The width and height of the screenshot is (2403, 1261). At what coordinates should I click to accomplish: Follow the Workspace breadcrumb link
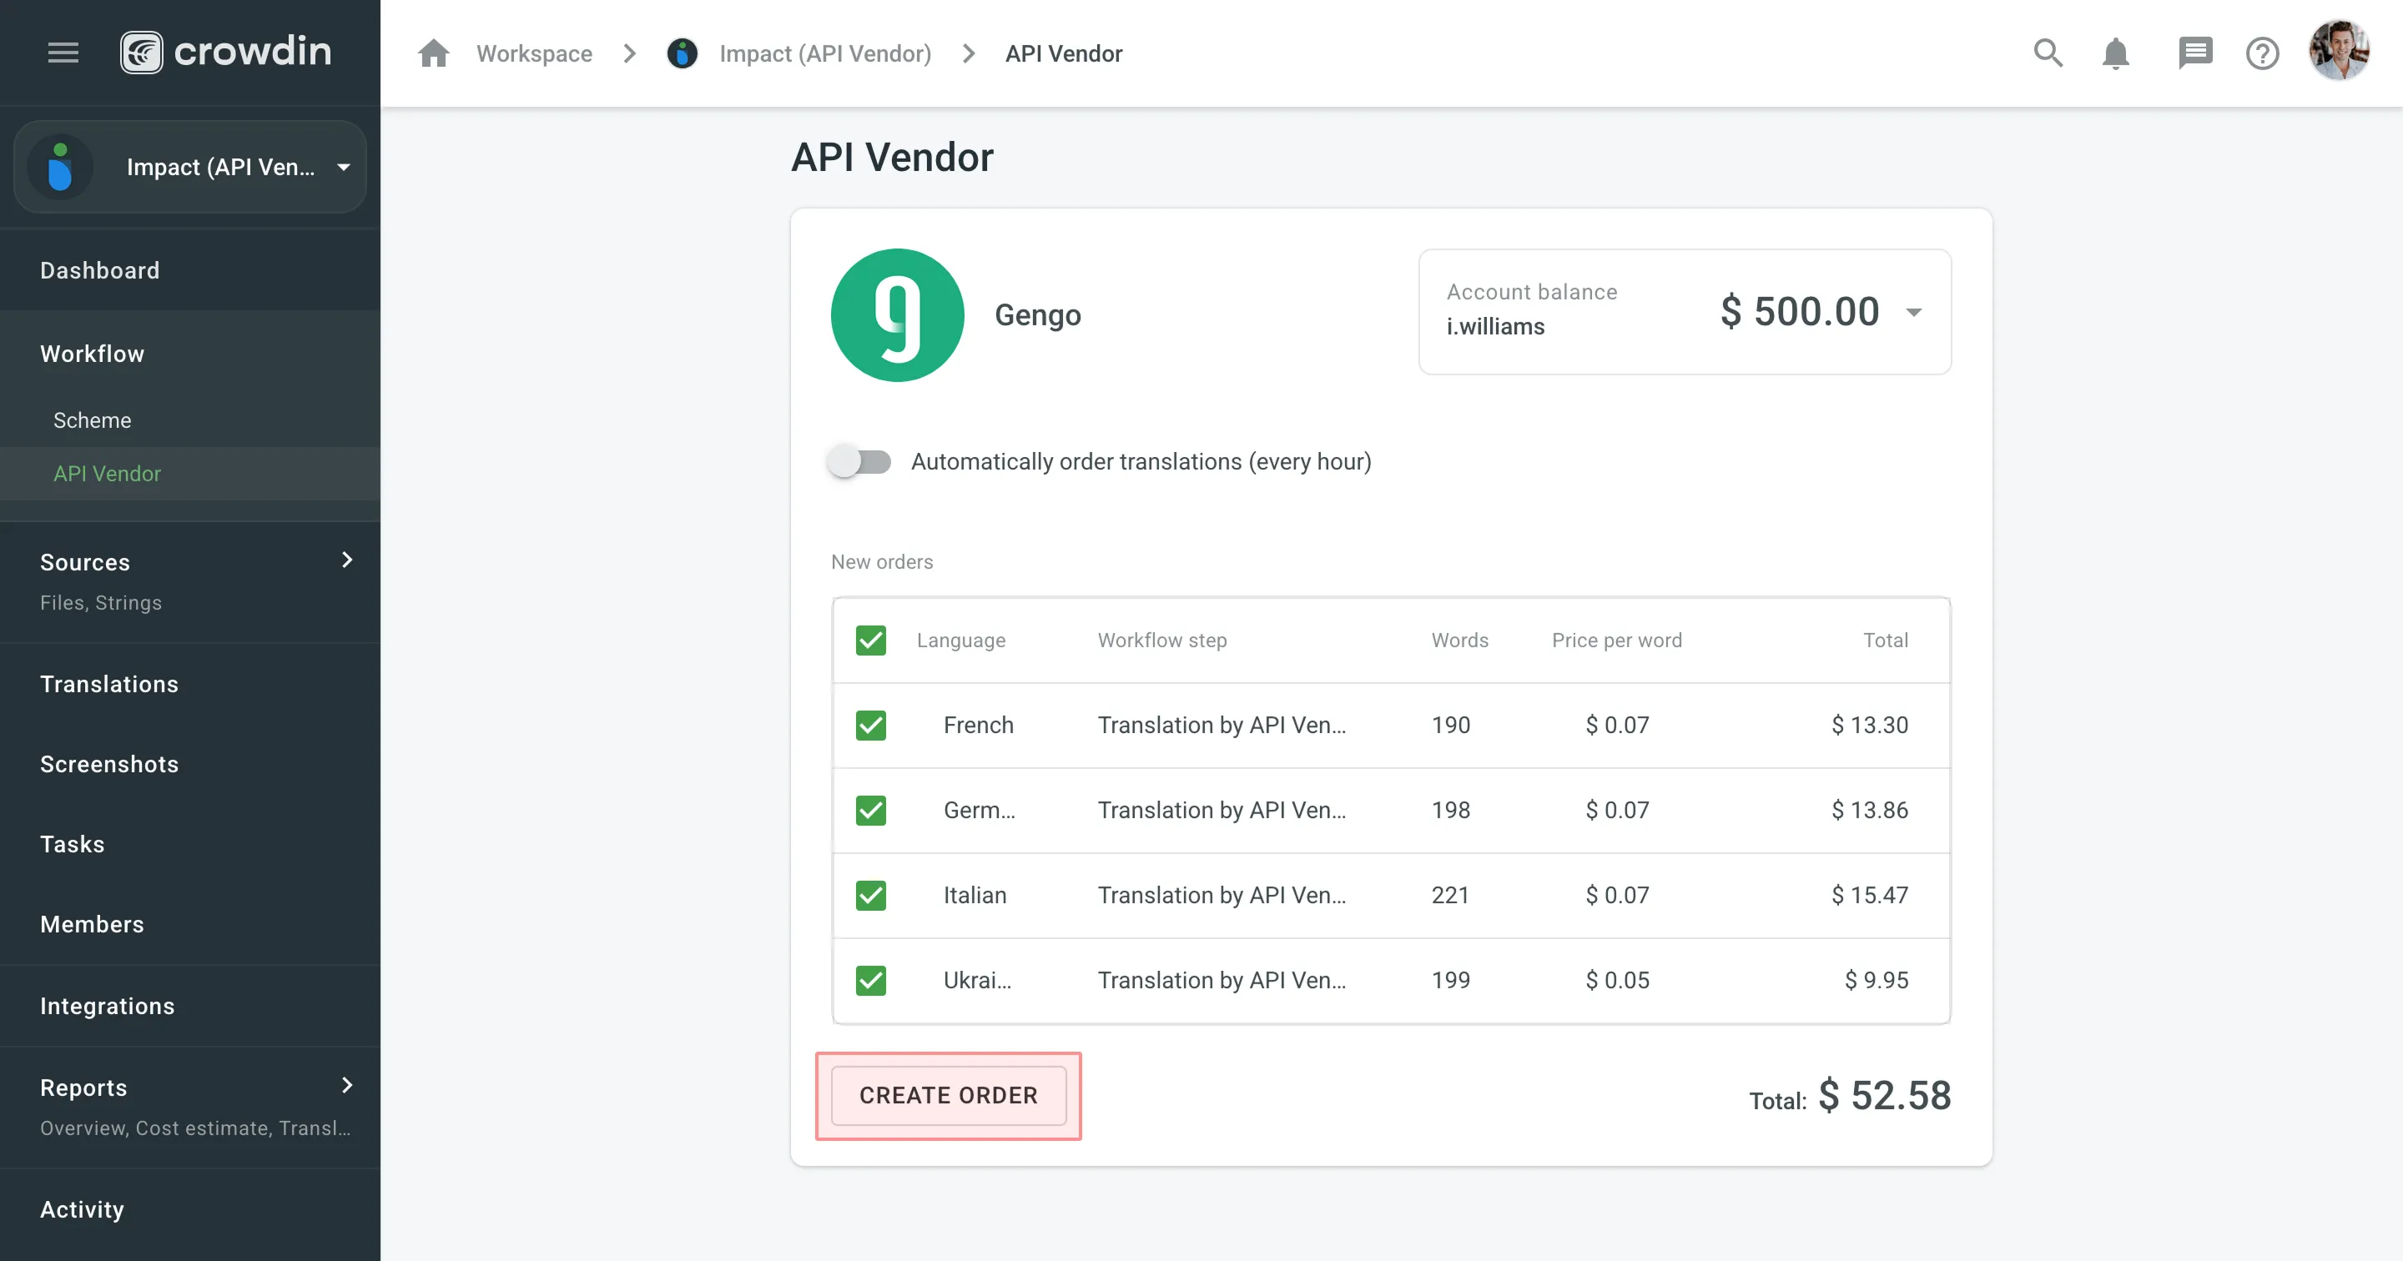pos(534,53)
